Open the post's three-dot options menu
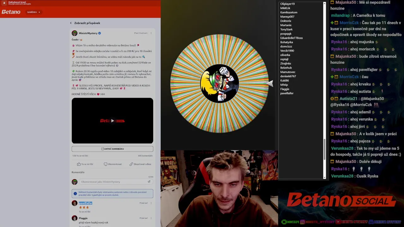The width and height of the screenshot is (404, 227). pos(151,33)
